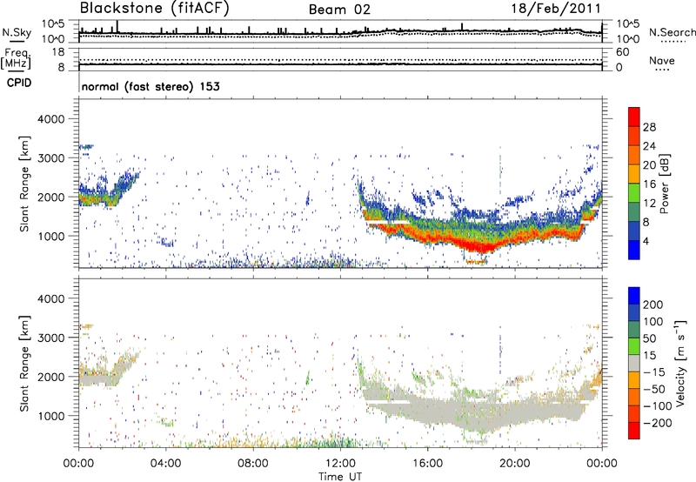
Task: Click the 'Blackstone (fitACF)' title text
Action: pos(155,9)
